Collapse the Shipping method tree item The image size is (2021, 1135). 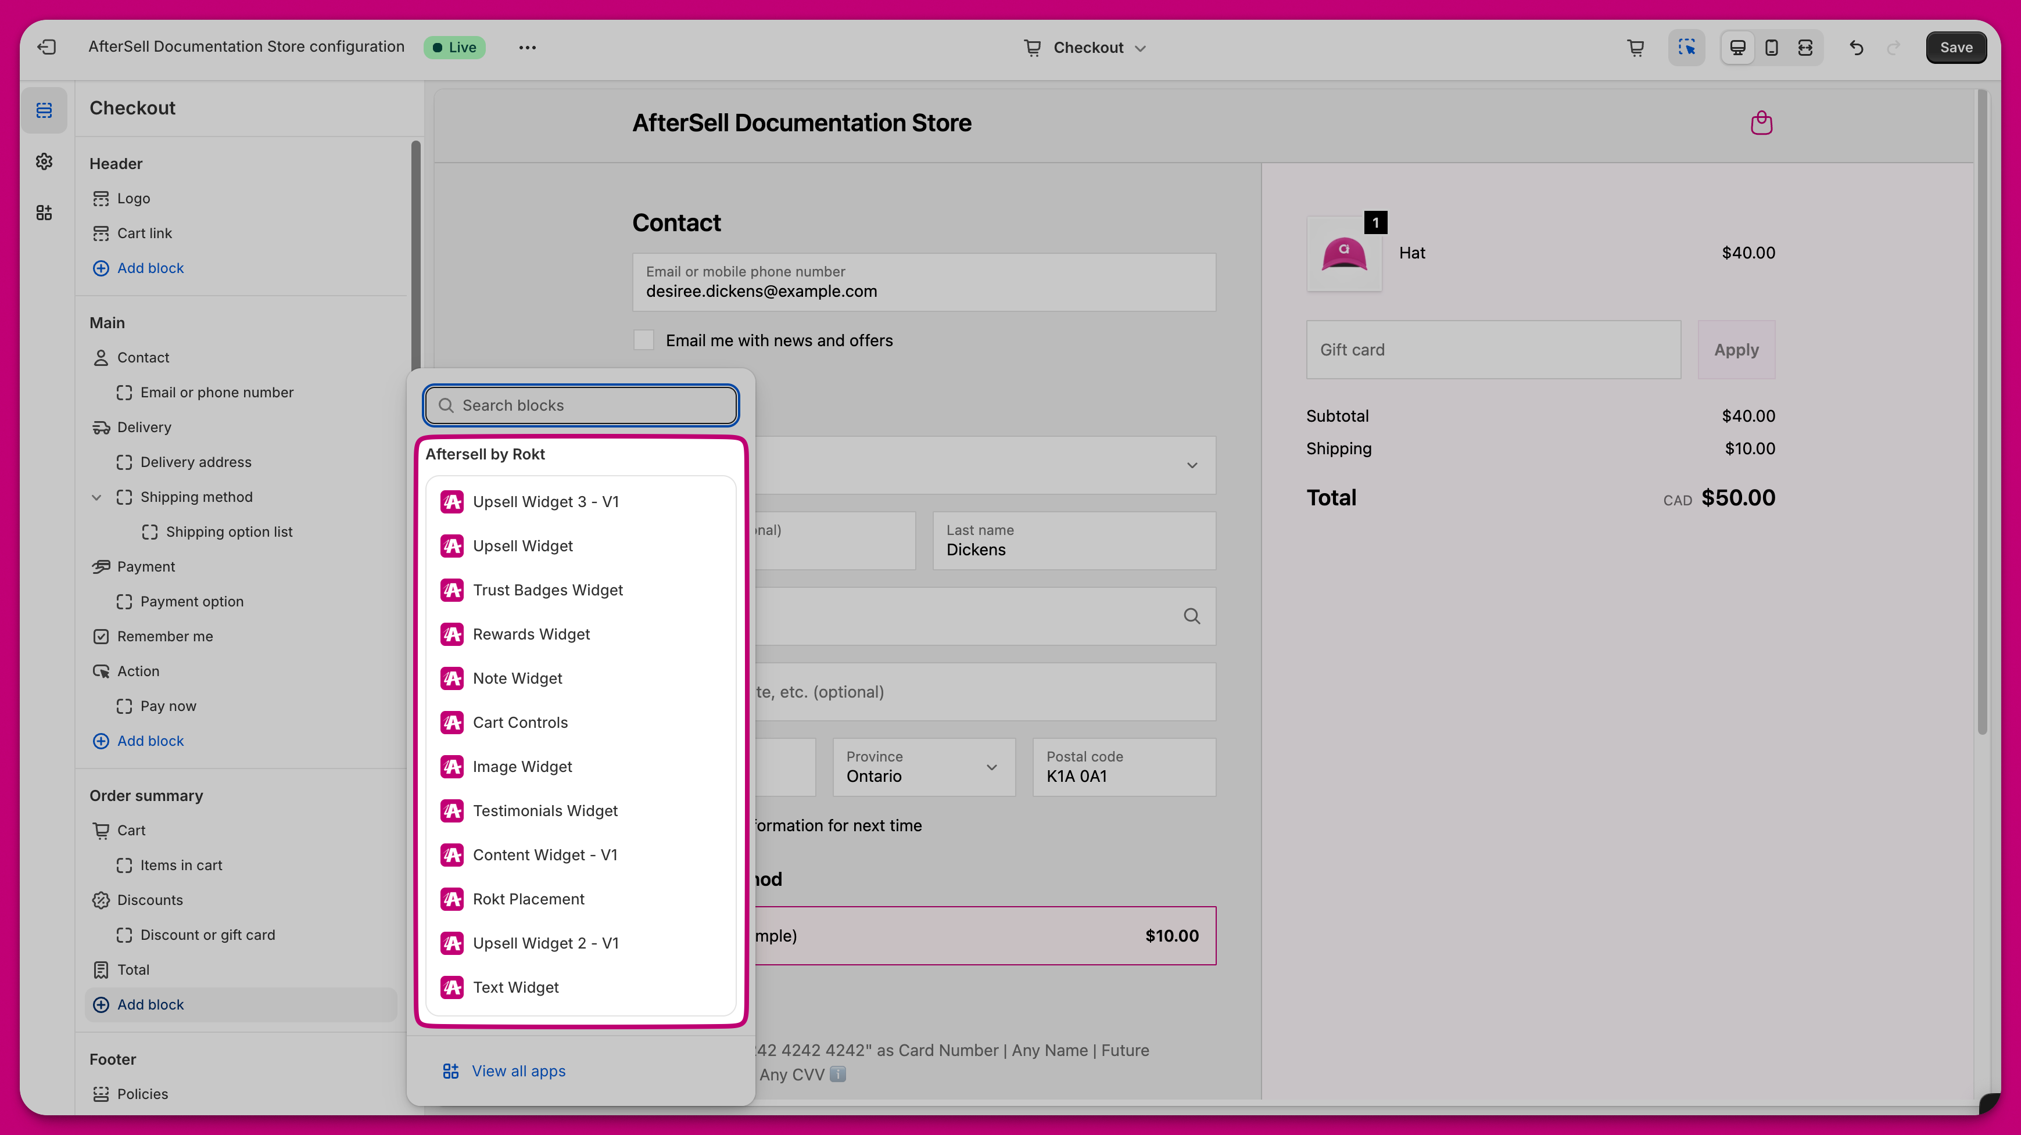coord(96,497)
